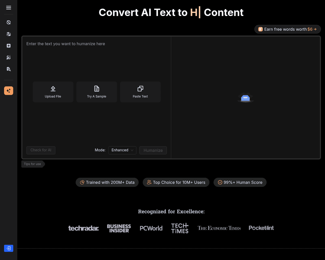Open the Enhanced mode dropdown
Viewport: 325px width, 260px height.
coord(122,150)
